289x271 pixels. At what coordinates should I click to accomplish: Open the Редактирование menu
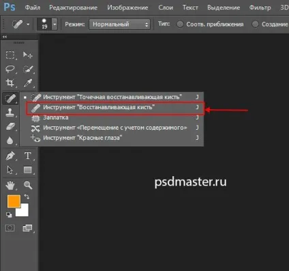click(73, 8)
